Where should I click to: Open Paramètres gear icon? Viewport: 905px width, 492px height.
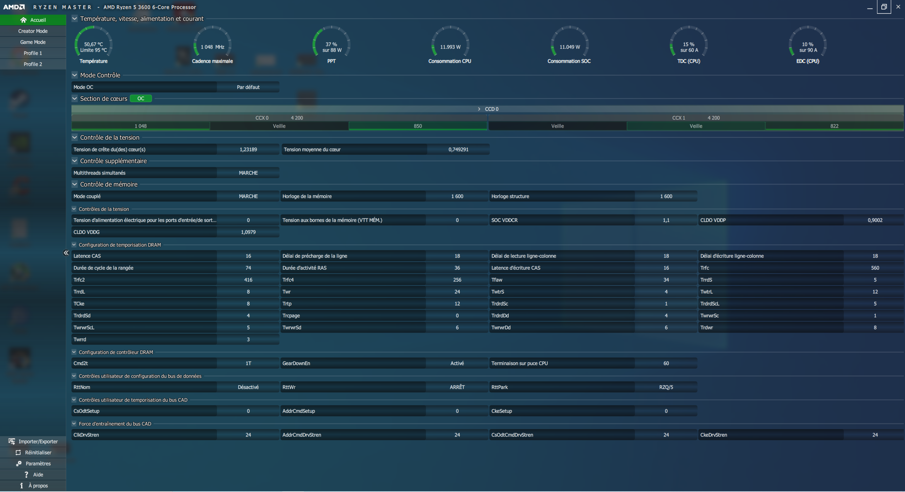click(x=19, y=463)
